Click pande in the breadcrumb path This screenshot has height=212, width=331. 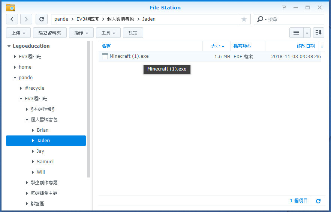point(61,19)
